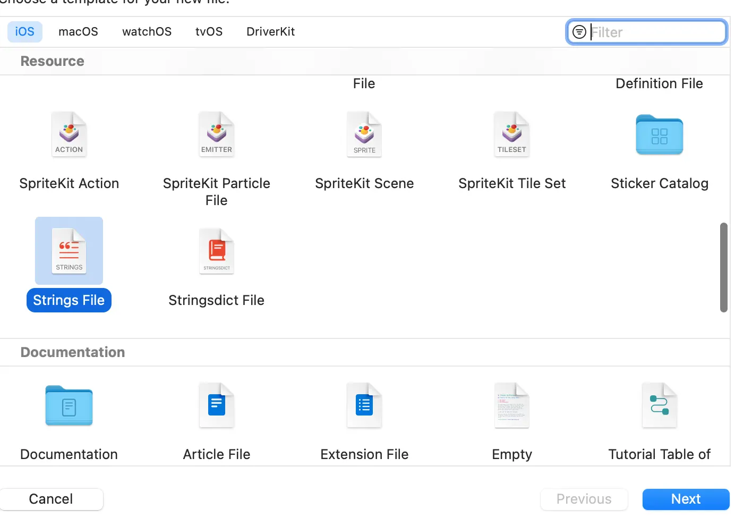Cancel the new file dialog
735x526 pixels.
click(x=51, y=499)
